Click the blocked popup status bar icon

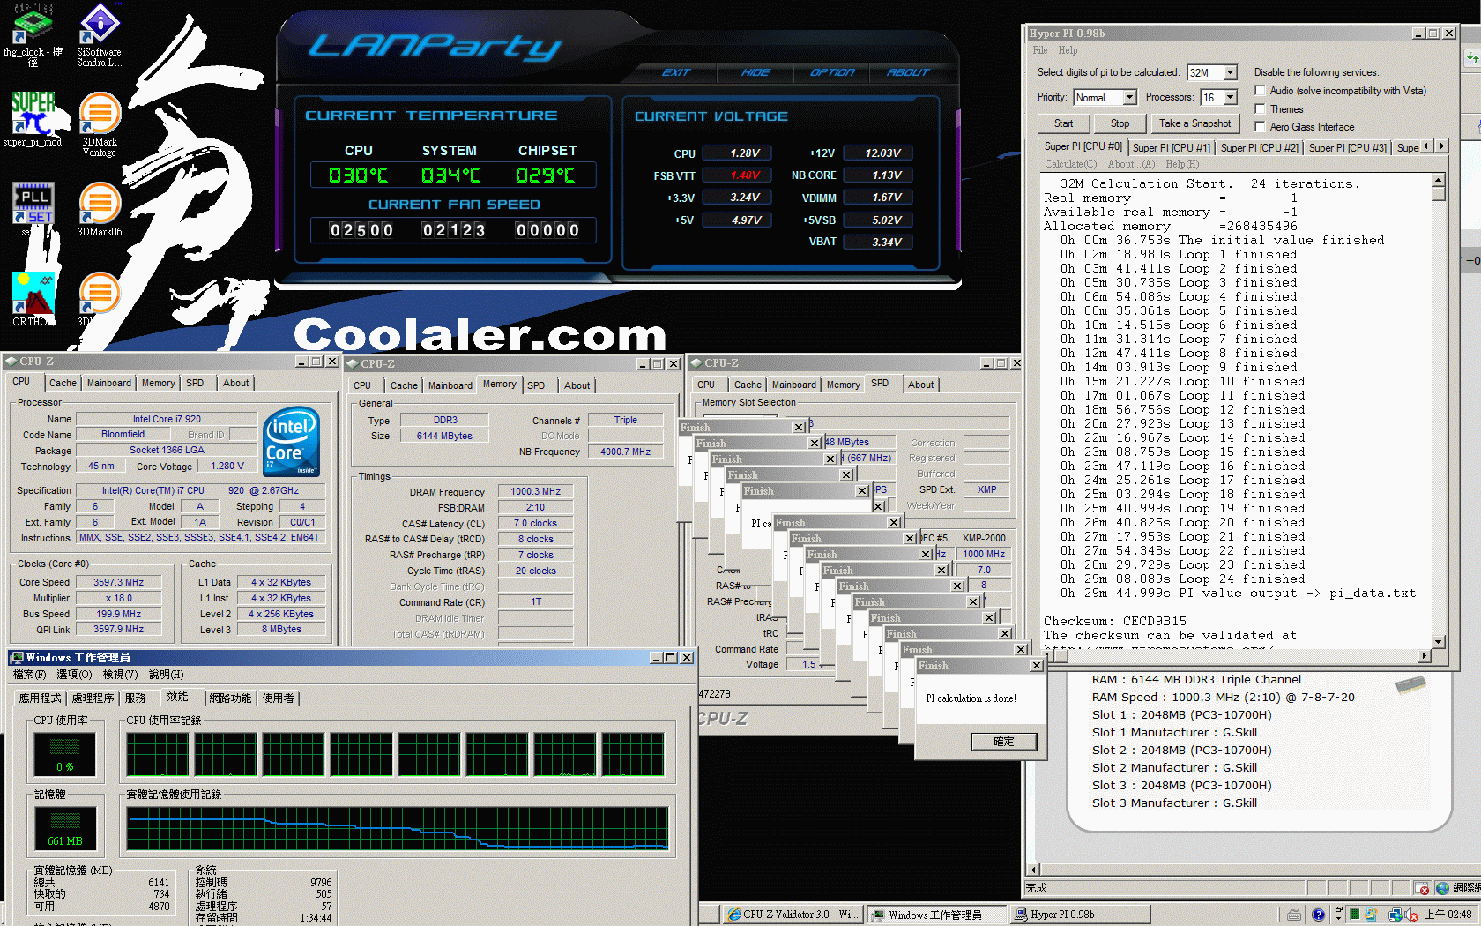(1421, 888)
